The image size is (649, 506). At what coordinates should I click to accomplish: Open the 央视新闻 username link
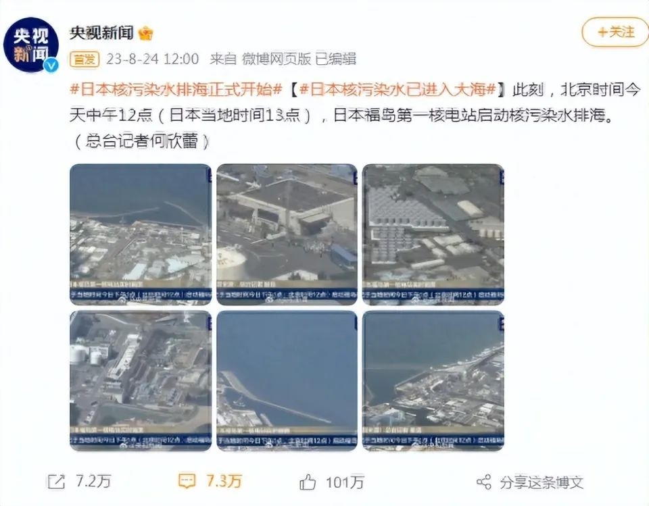click(x=101, y=32)
